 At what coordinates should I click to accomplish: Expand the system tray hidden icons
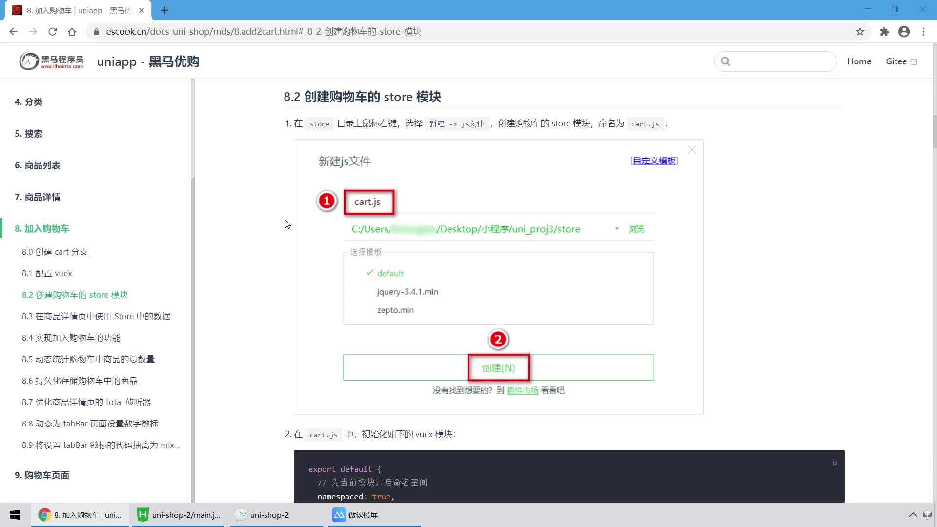(x=913, y=515)
